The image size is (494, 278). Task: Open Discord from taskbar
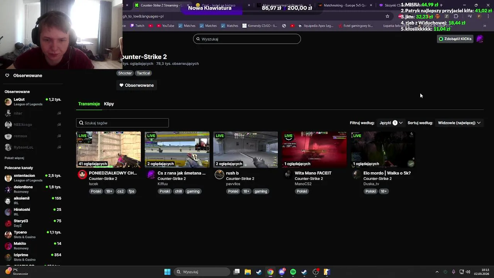click(x=282, y=272)
